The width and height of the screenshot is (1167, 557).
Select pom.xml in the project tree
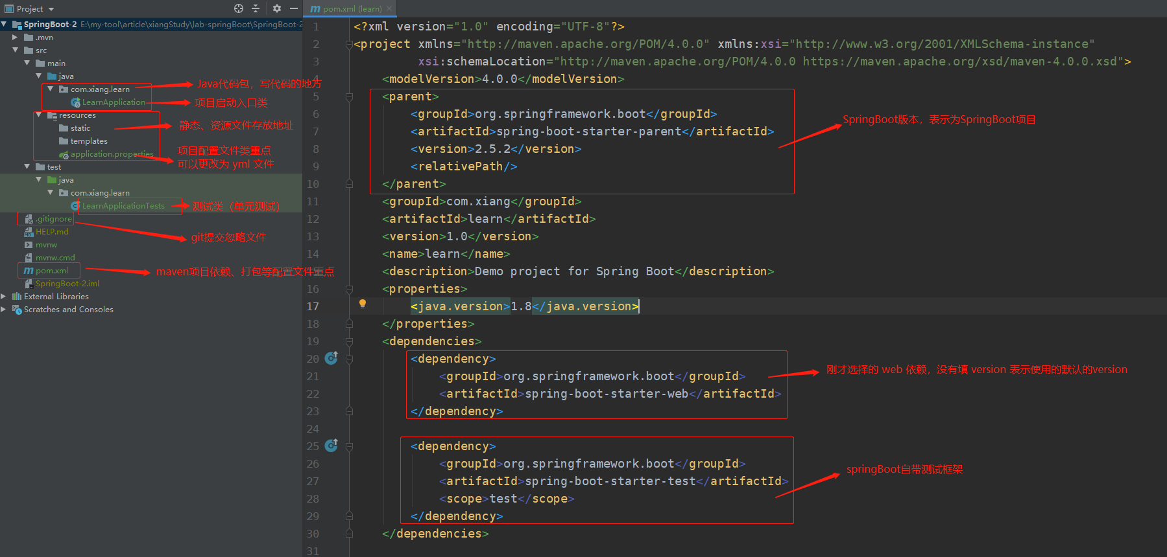coord(52,271)
